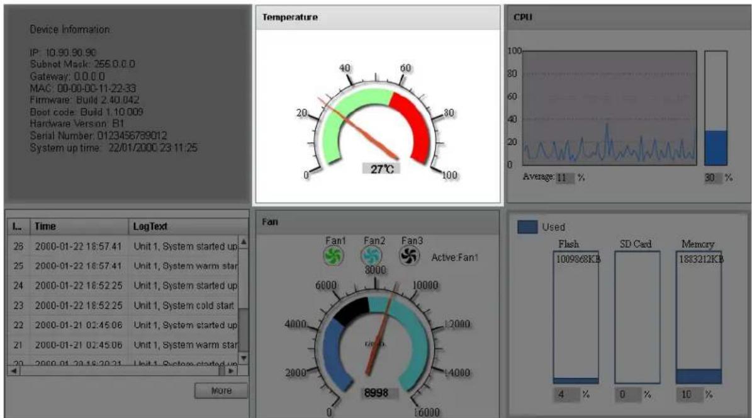This screenshot has width=752, height=418.
Task: Select log row 21 System warm start
Action: [123, 344]
